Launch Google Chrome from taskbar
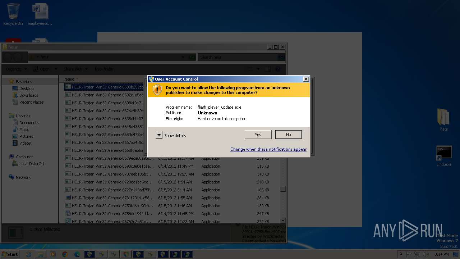Viewport: 460px width, 259px height. pos(65,254)
